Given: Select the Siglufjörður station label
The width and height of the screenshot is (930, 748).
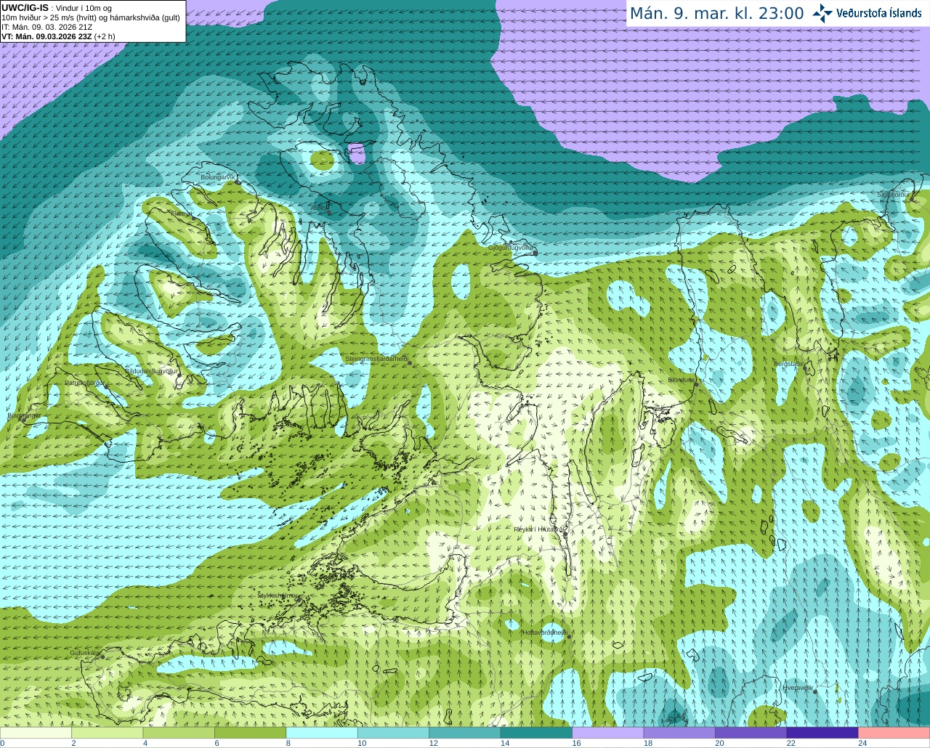Looking at the screenshot, I should click(x=894, y=195).
